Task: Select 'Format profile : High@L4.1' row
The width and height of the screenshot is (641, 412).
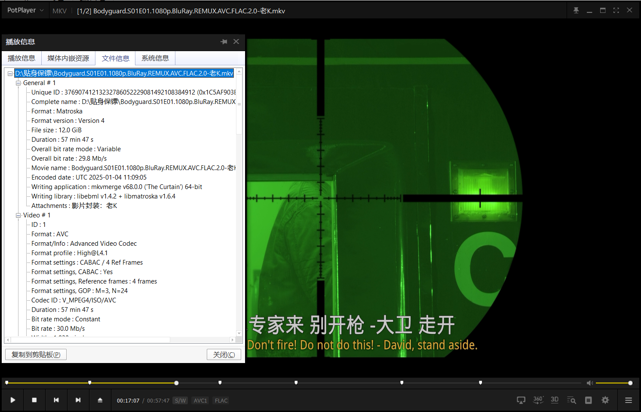Action: [x=70, y=253]
